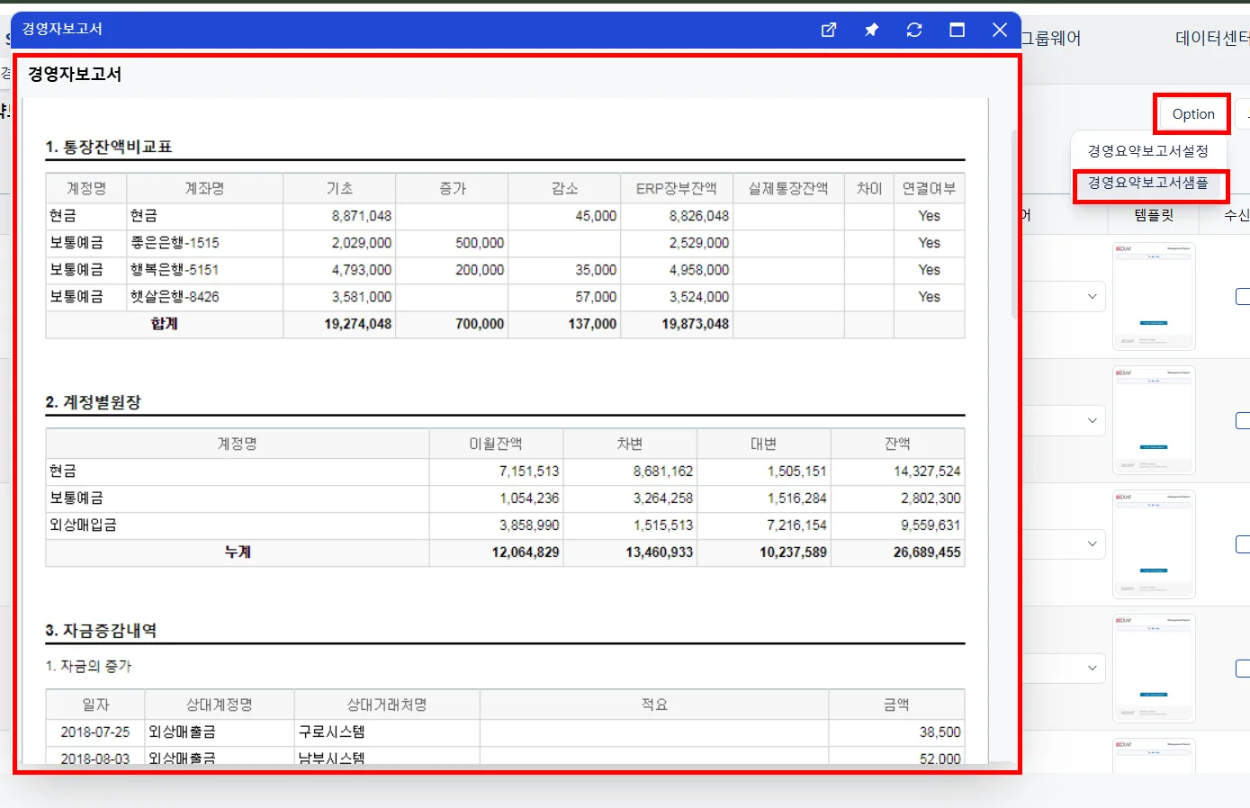
Task: Tick the checkbox in the third template row
Action: tap(1243, 544)
